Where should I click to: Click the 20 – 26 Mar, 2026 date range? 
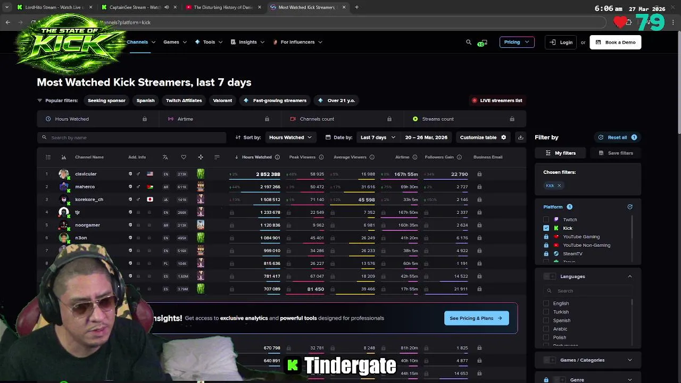pyautogui.click(x=426, y=137)
